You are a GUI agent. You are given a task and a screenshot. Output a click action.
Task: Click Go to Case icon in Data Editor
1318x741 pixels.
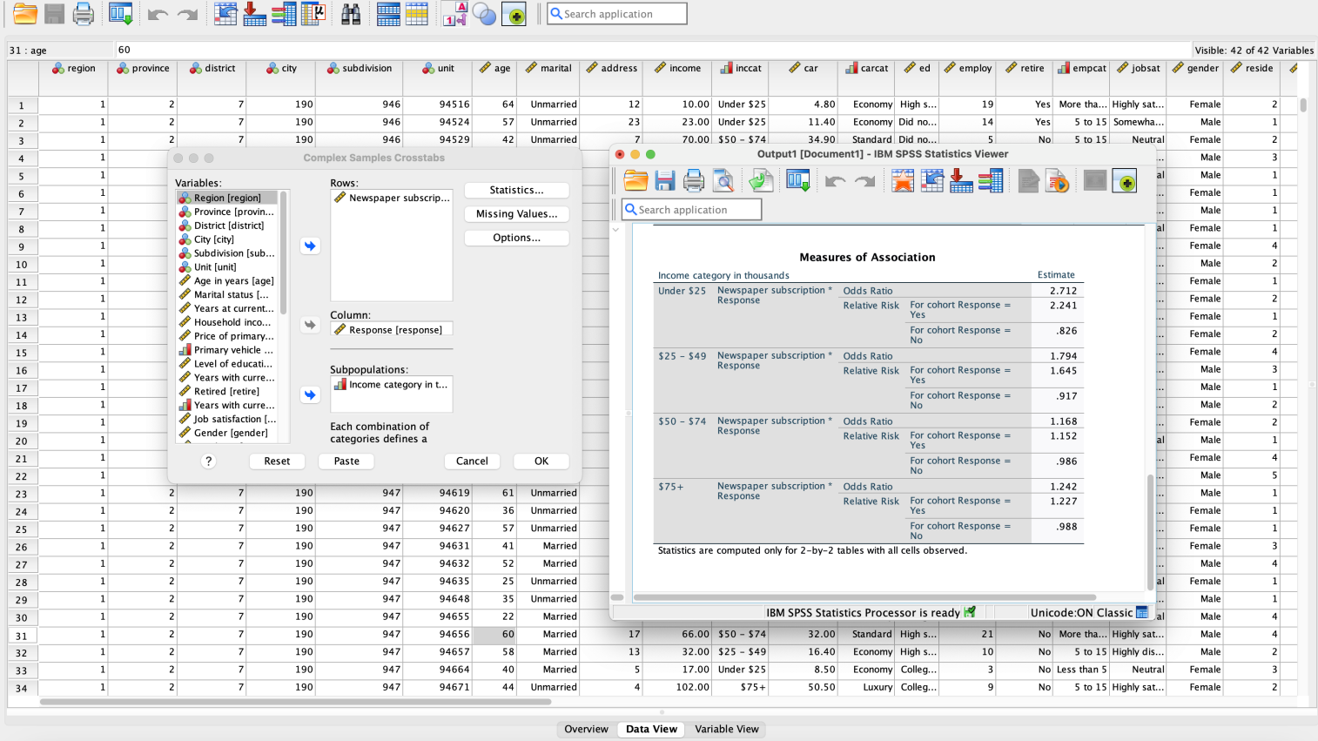click(225, 14)
